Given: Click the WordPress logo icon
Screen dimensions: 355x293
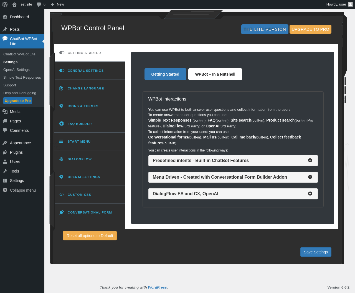Looking at the screenshot, I should point(5,4).
